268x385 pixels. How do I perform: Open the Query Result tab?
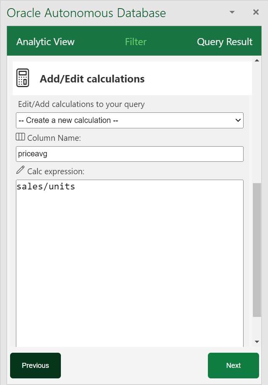[225, 41]
